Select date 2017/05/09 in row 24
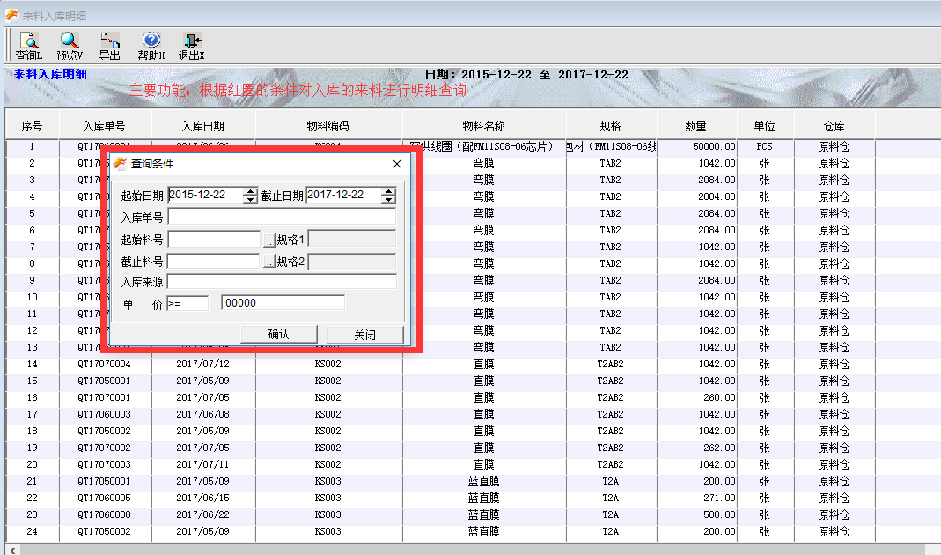The height and width of the screenshot is (555, 941). pos(202,532)
